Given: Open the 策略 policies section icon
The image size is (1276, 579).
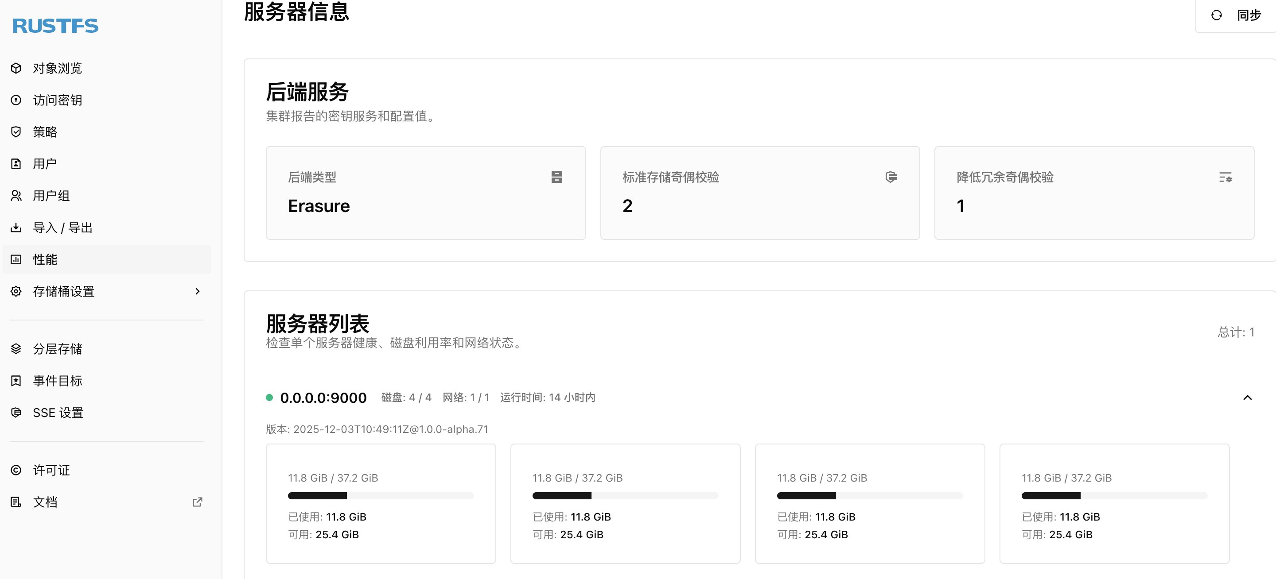Looking at the screenshot, I should 16,131.
